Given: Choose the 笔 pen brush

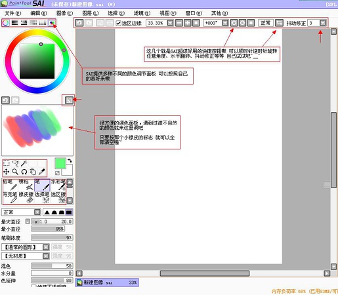Looking at the screenshot, I should (x=42, y=185).
